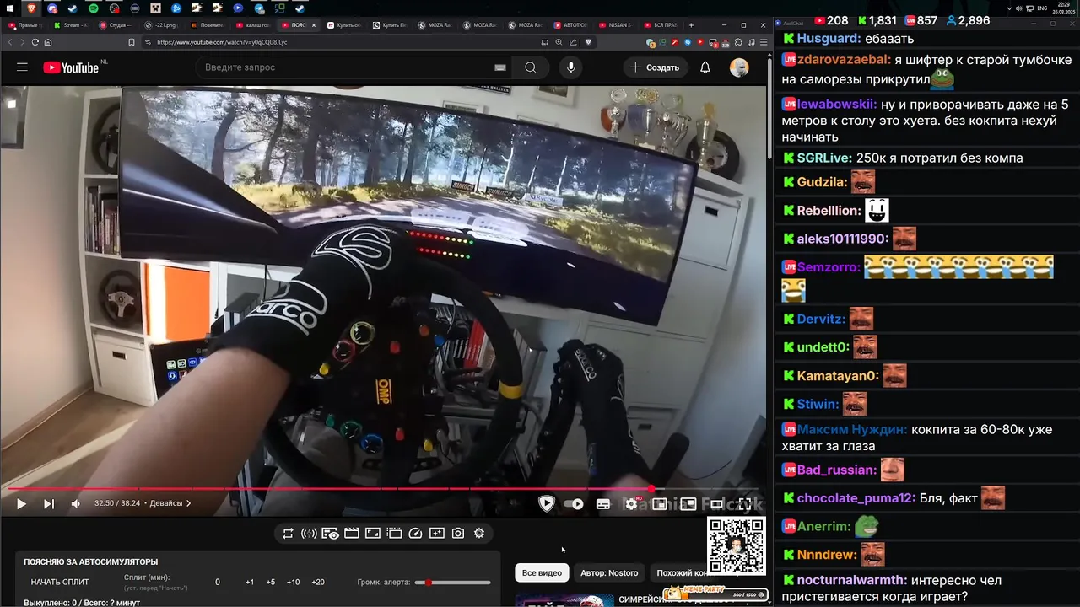Open the on-screen keyboard in search box
Image resolution: width=1080 pixels, height=607 pixels.
click(x=500, y=67)
